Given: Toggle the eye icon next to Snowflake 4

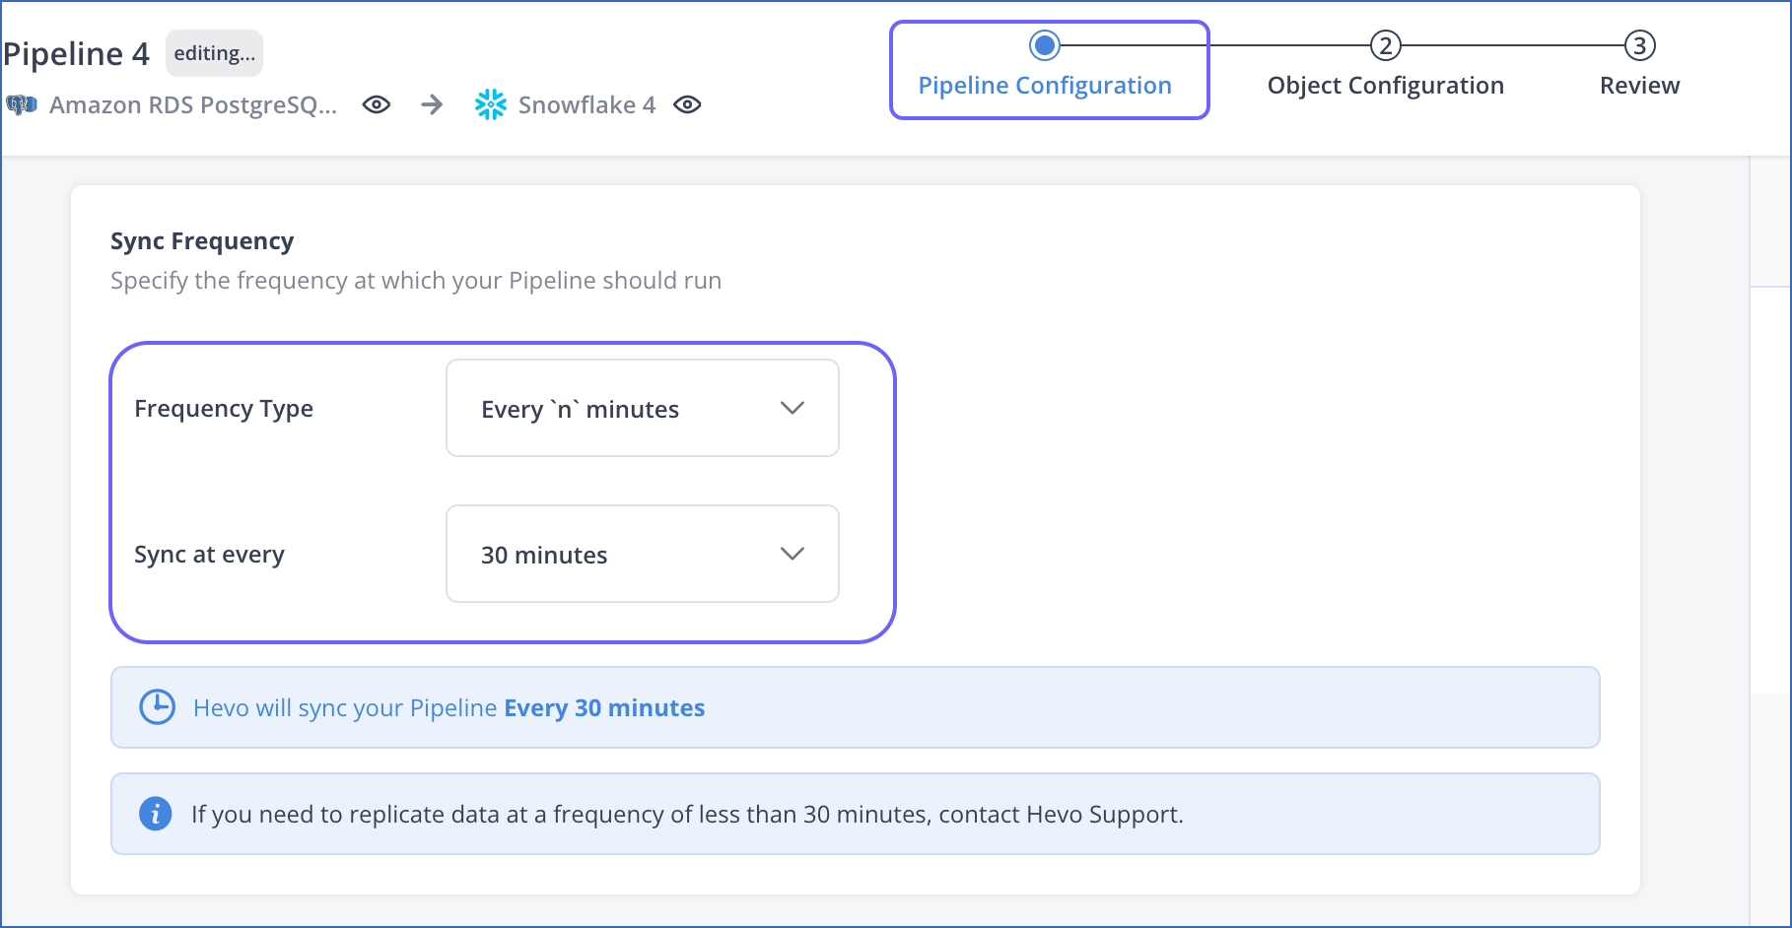Looking at the screenshot, I should (688, 104).
